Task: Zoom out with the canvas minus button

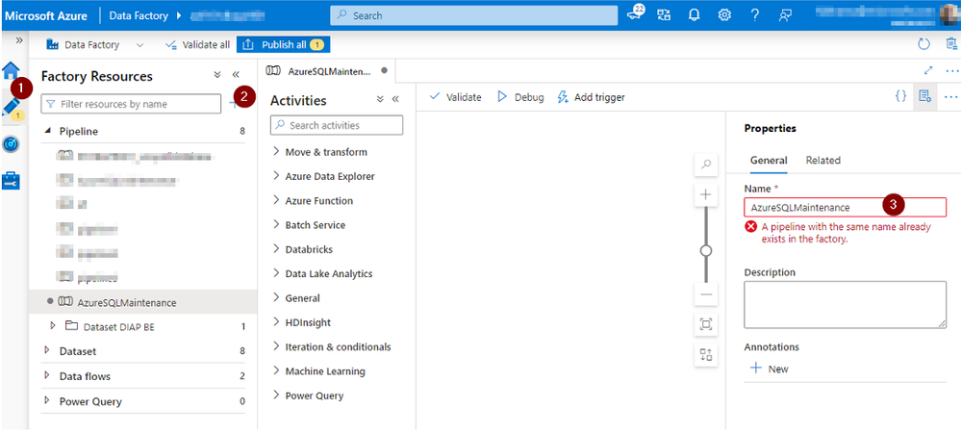Action: [x=706, y=294]
